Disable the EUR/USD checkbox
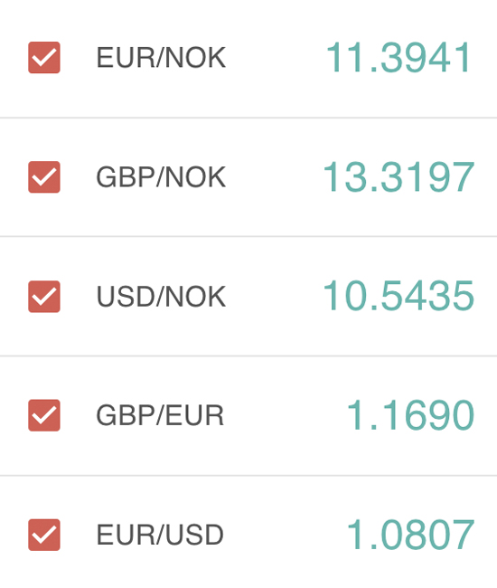The height and width of the screenshot is (588, 497). (x=44, y=535)
